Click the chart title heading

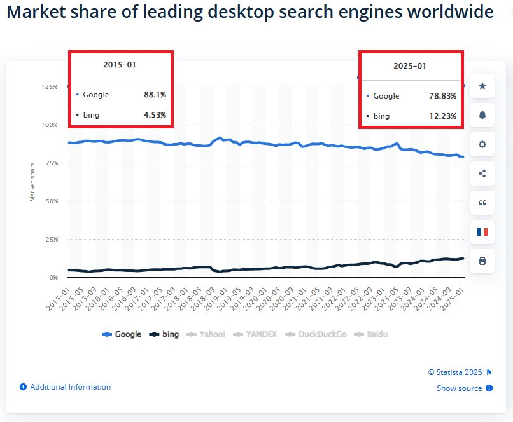pyautogui.click(x=250, y=13)
